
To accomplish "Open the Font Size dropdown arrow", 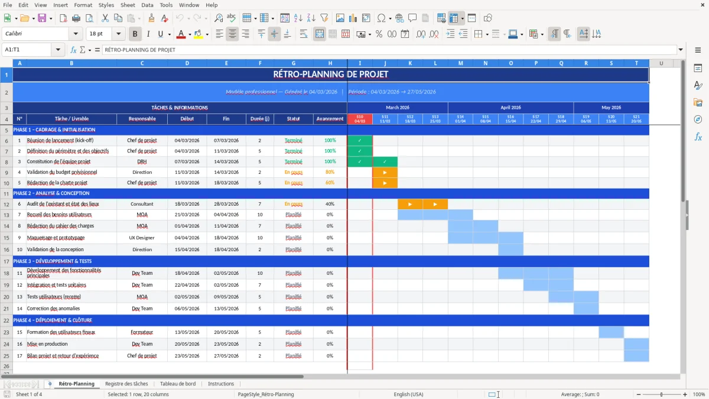I will click(119, 34).
